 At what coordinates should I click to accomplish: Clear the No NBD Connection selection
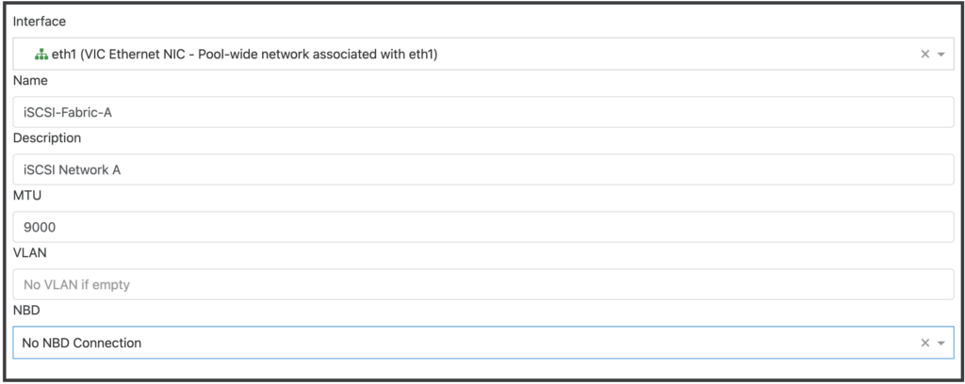pos(925,344)
